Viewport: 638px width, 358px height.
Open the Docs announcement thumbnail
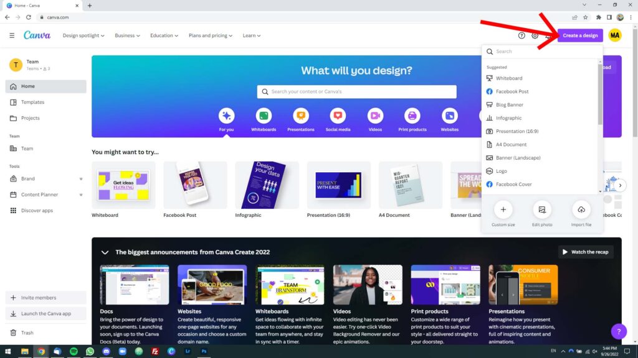pyautogui.click(x=135, y=285)
